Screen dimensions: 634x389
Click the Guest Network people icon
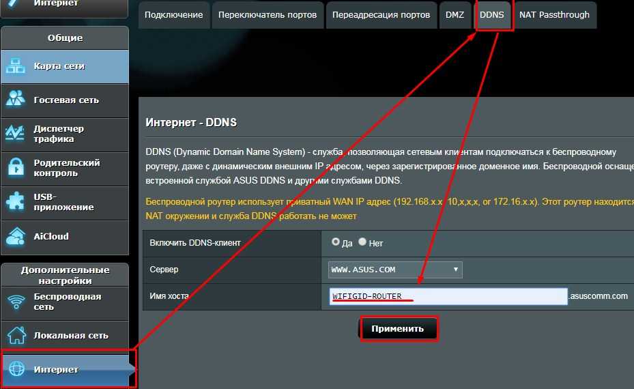[16, 100]
